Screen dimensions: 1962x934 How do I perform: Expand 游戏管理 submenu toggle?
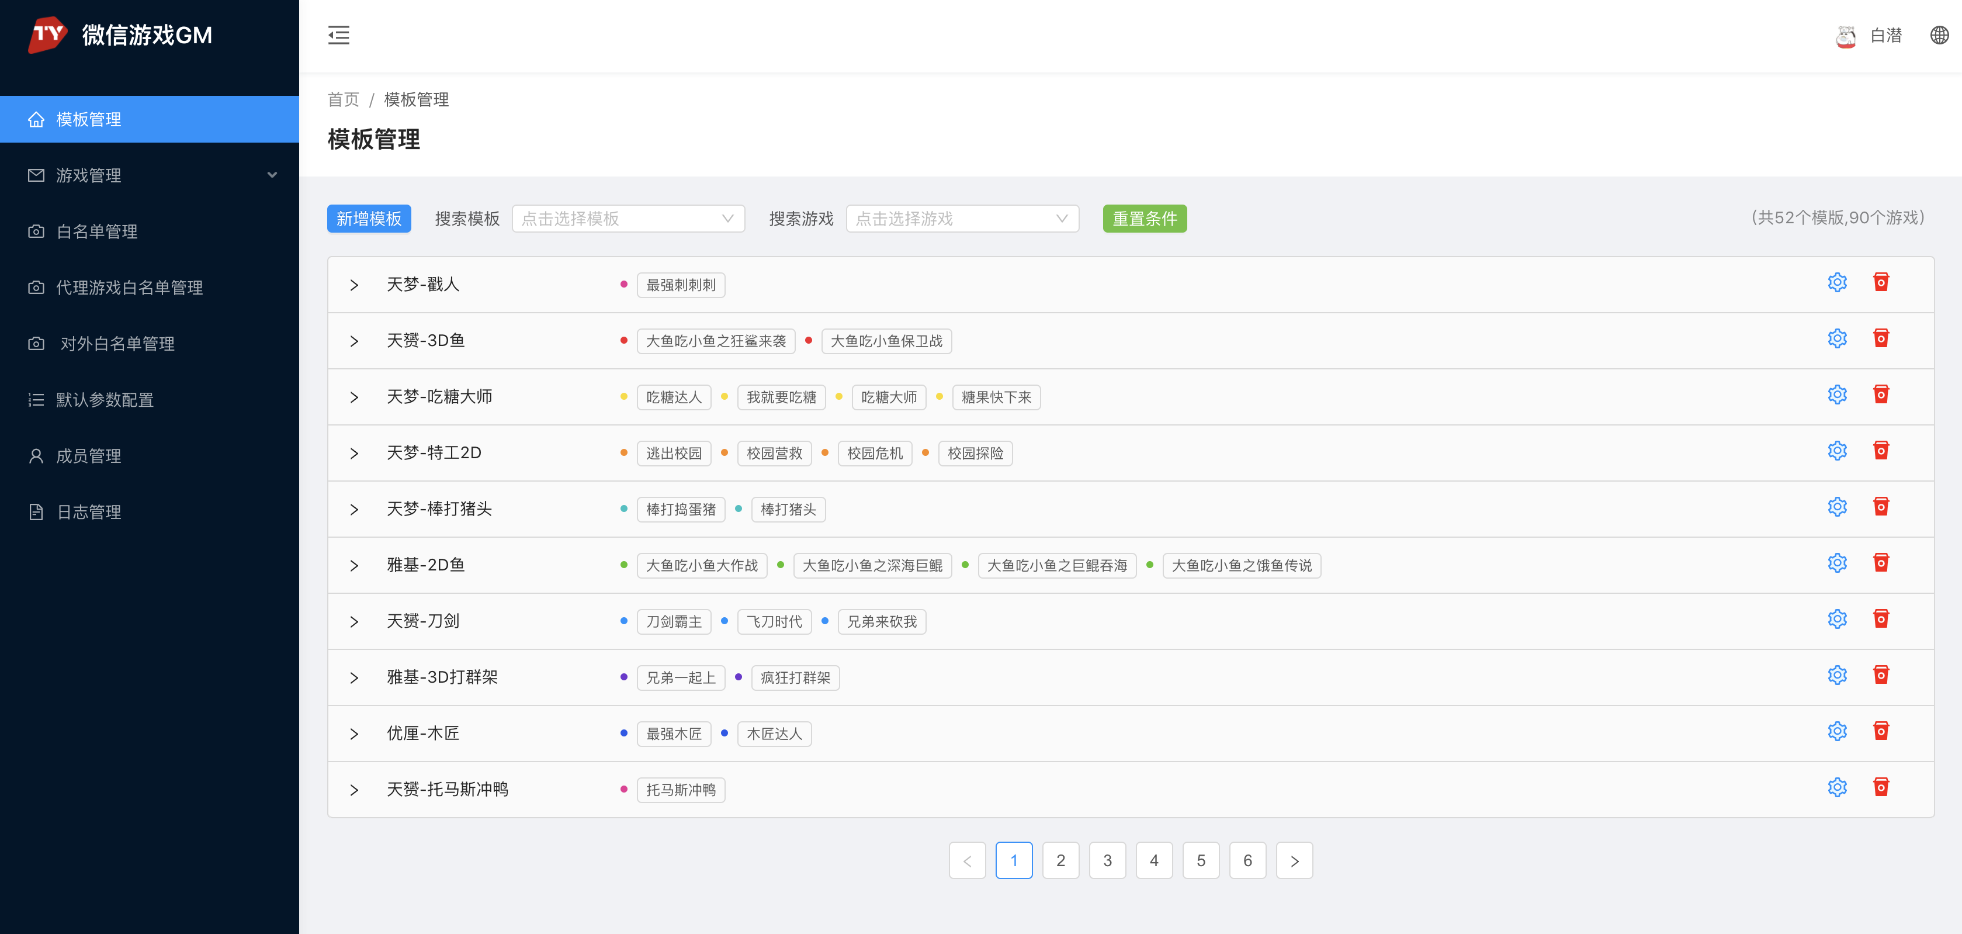pos(276,174)
